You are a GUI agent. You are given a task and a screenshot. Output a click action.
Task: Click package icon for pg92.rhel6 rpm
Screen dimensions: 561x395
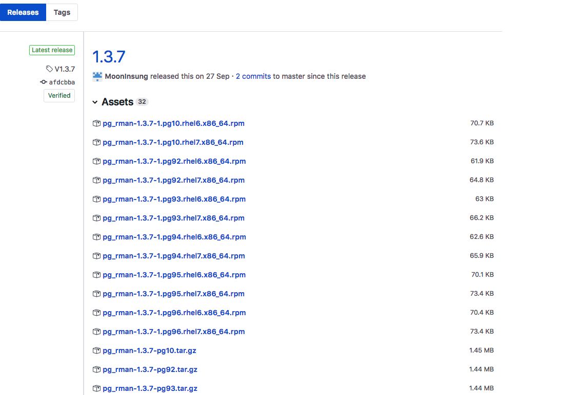click(96, 161)
